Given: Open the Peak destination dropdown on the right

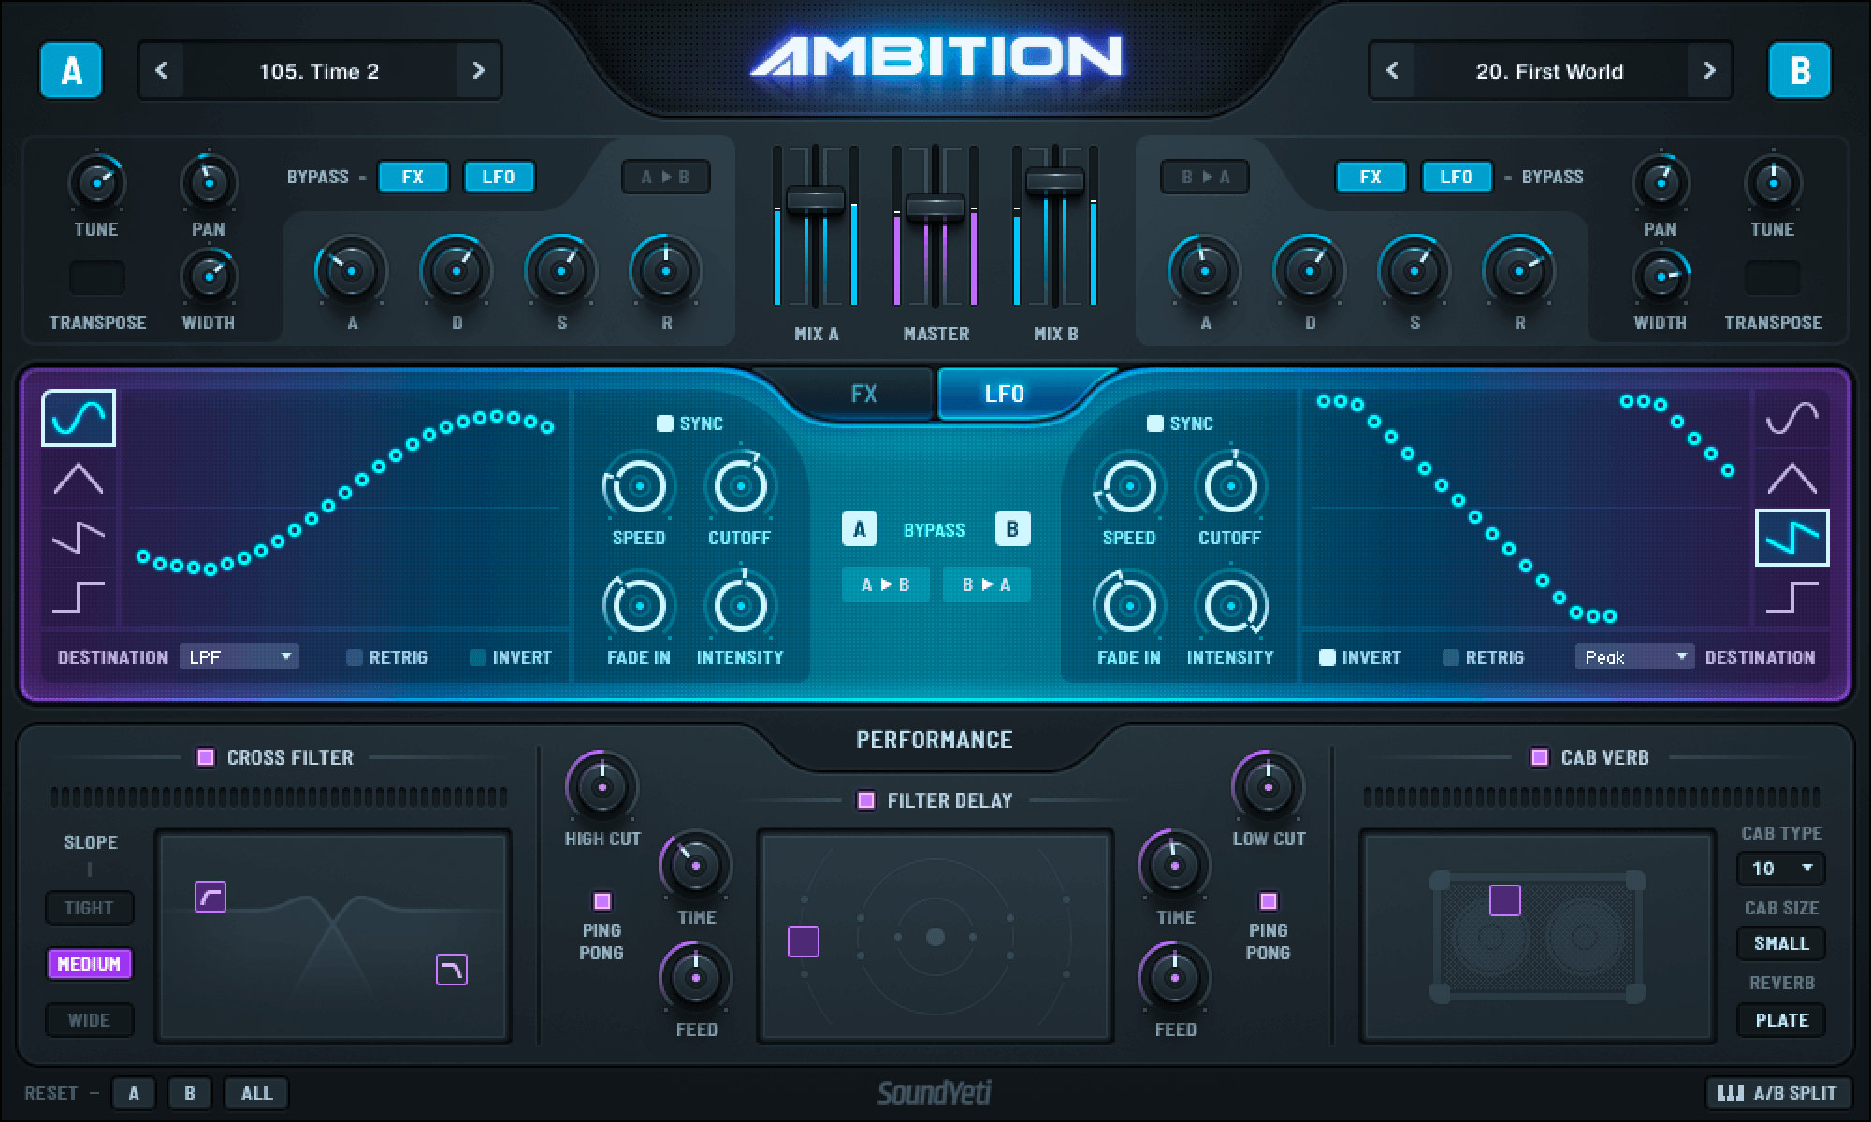Looking at the screenshot, I should [x=1633, y=656].
